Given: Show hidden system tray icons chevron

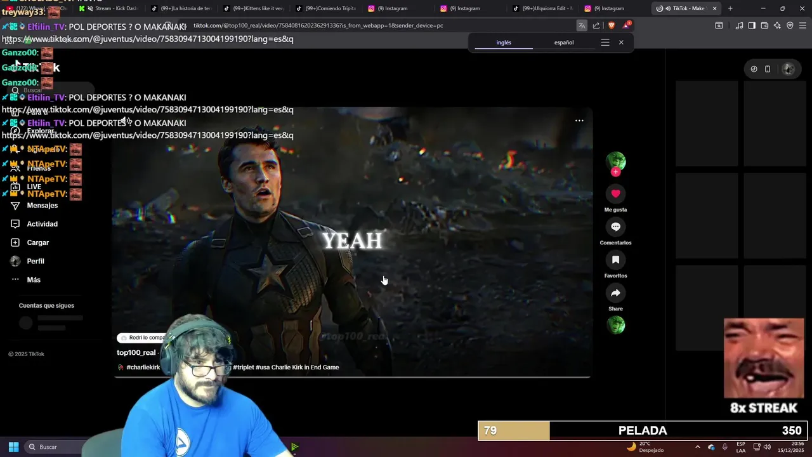Looking at the screenshot, I should click(x=698, y=447).
